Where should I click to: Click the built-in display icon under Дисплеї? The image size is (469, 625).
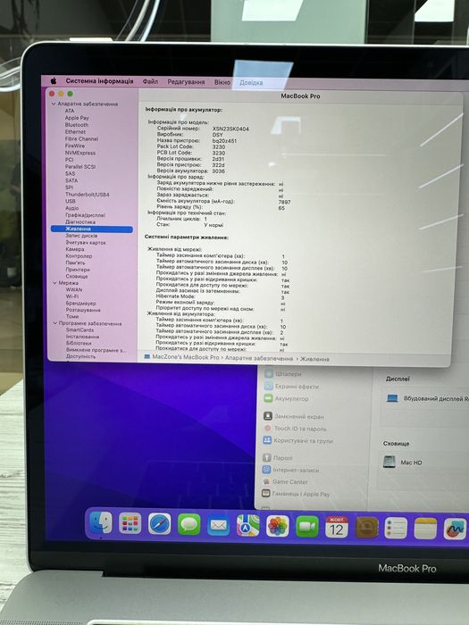(392, 398)
